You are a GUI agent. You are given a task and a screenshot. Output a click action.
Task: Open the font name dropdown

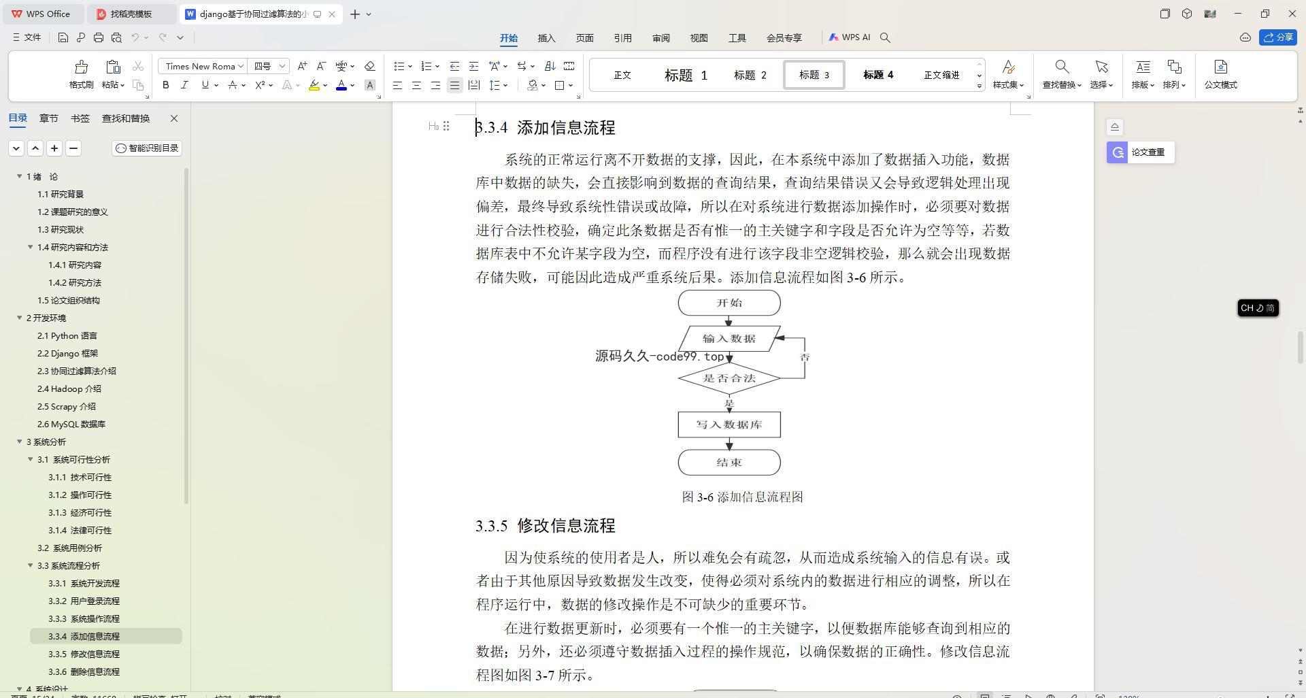(241, 66)
